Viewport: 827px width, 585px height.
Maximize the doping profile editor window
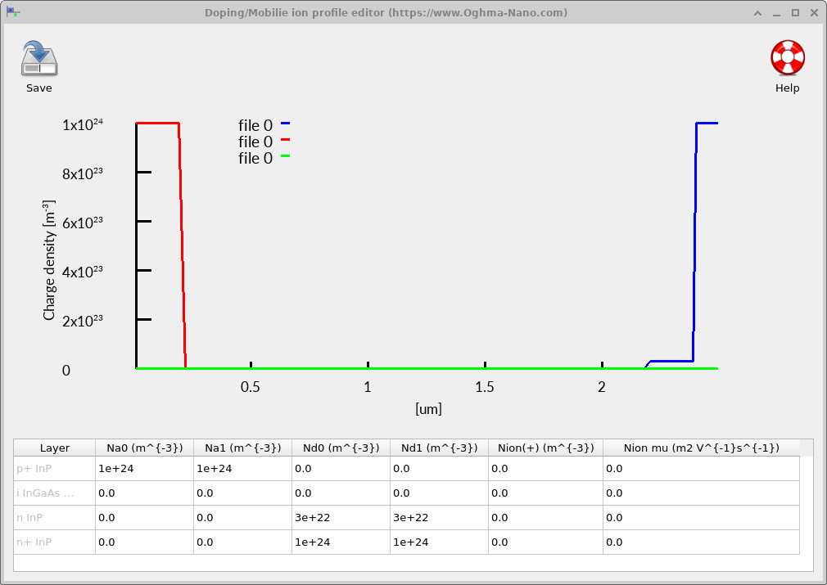click(795, 12)
